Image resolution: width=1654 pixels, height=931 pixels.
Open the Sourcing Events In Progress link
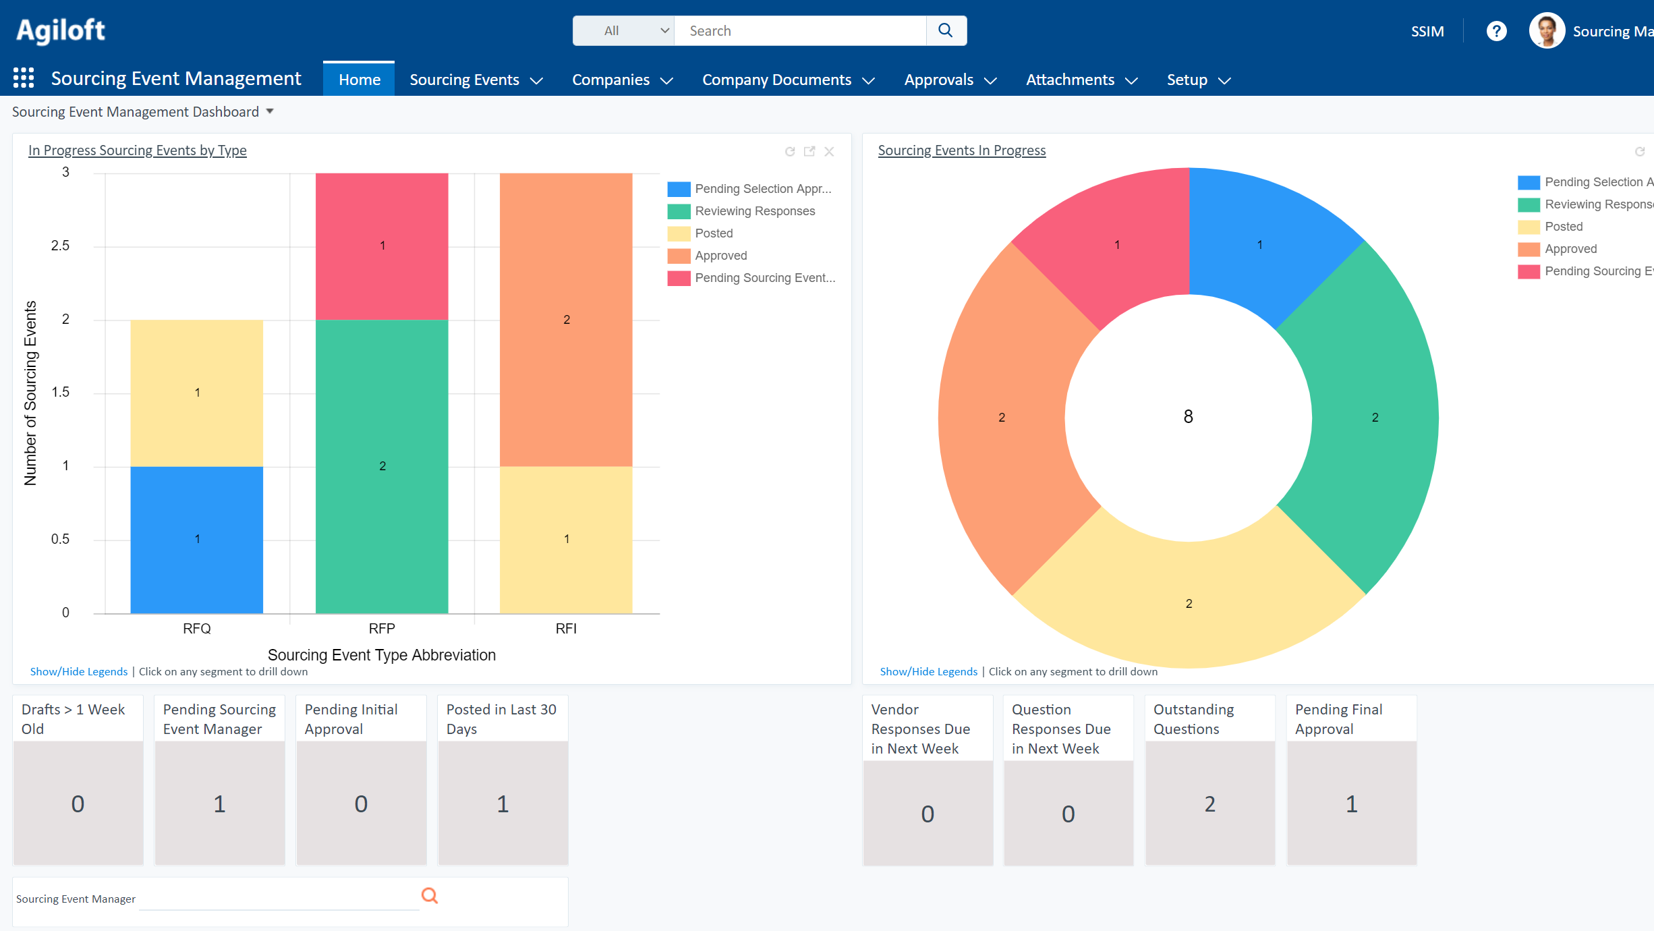(x=961, y=150)
